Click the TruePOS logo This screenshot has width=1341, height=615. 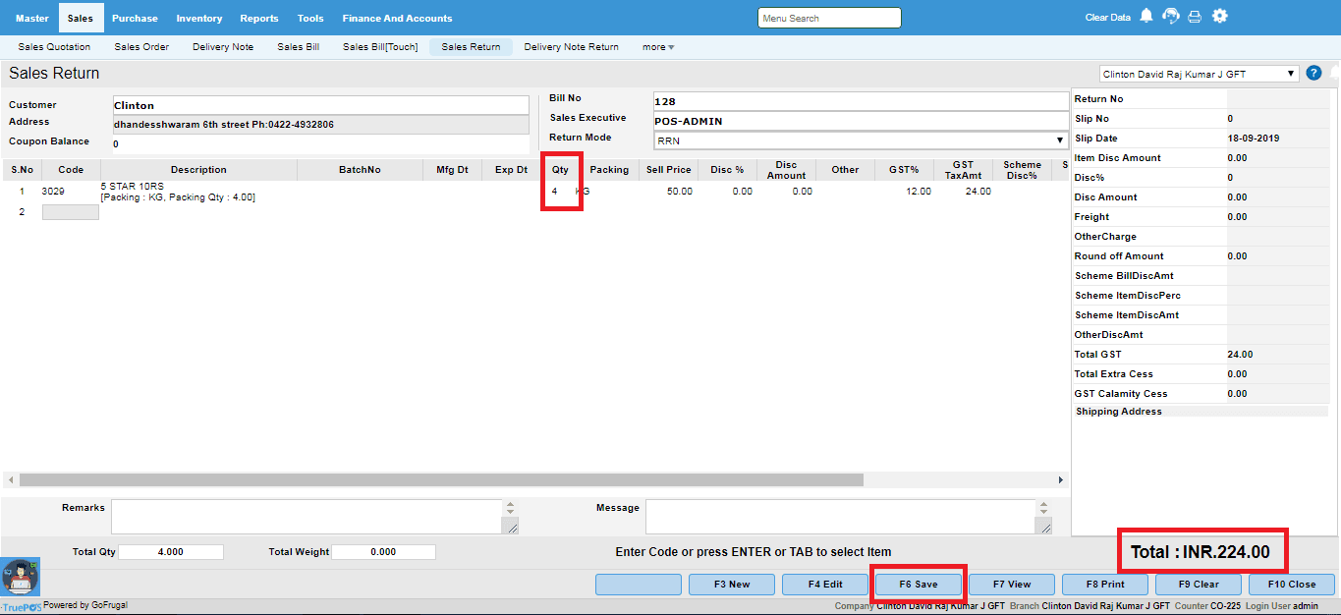pyautogui.click(x=20, y=606)
